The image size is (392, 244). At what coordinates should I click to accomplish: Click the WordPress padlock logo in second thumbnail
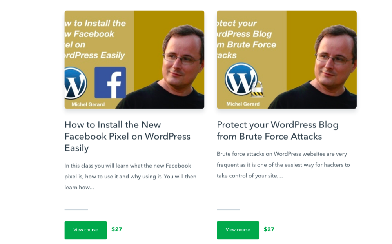pyautogui.click(x=244, y=80)
